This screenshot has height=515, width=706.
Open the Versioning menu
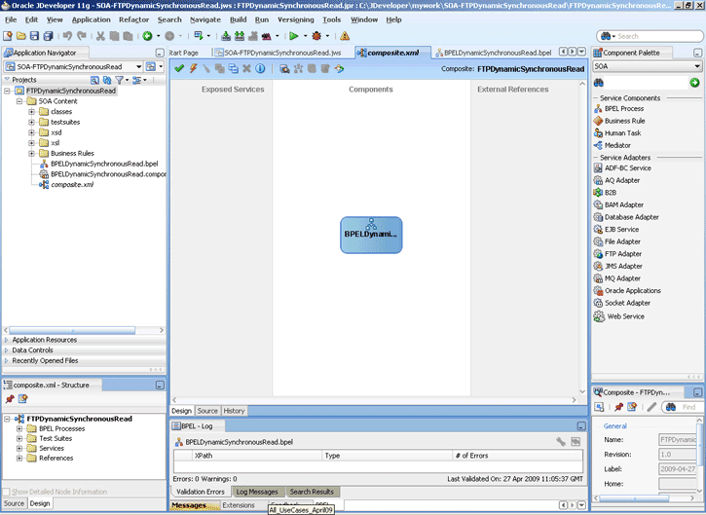(x=295, y=19)
